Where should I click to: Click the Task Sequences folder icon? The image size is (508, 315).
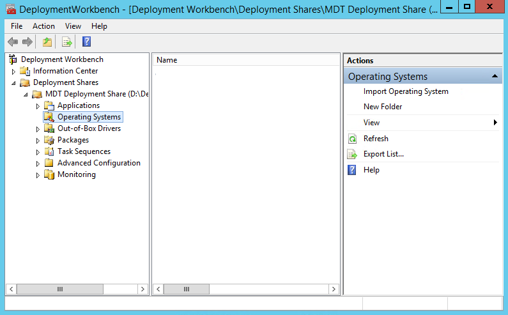coord(49,151)
